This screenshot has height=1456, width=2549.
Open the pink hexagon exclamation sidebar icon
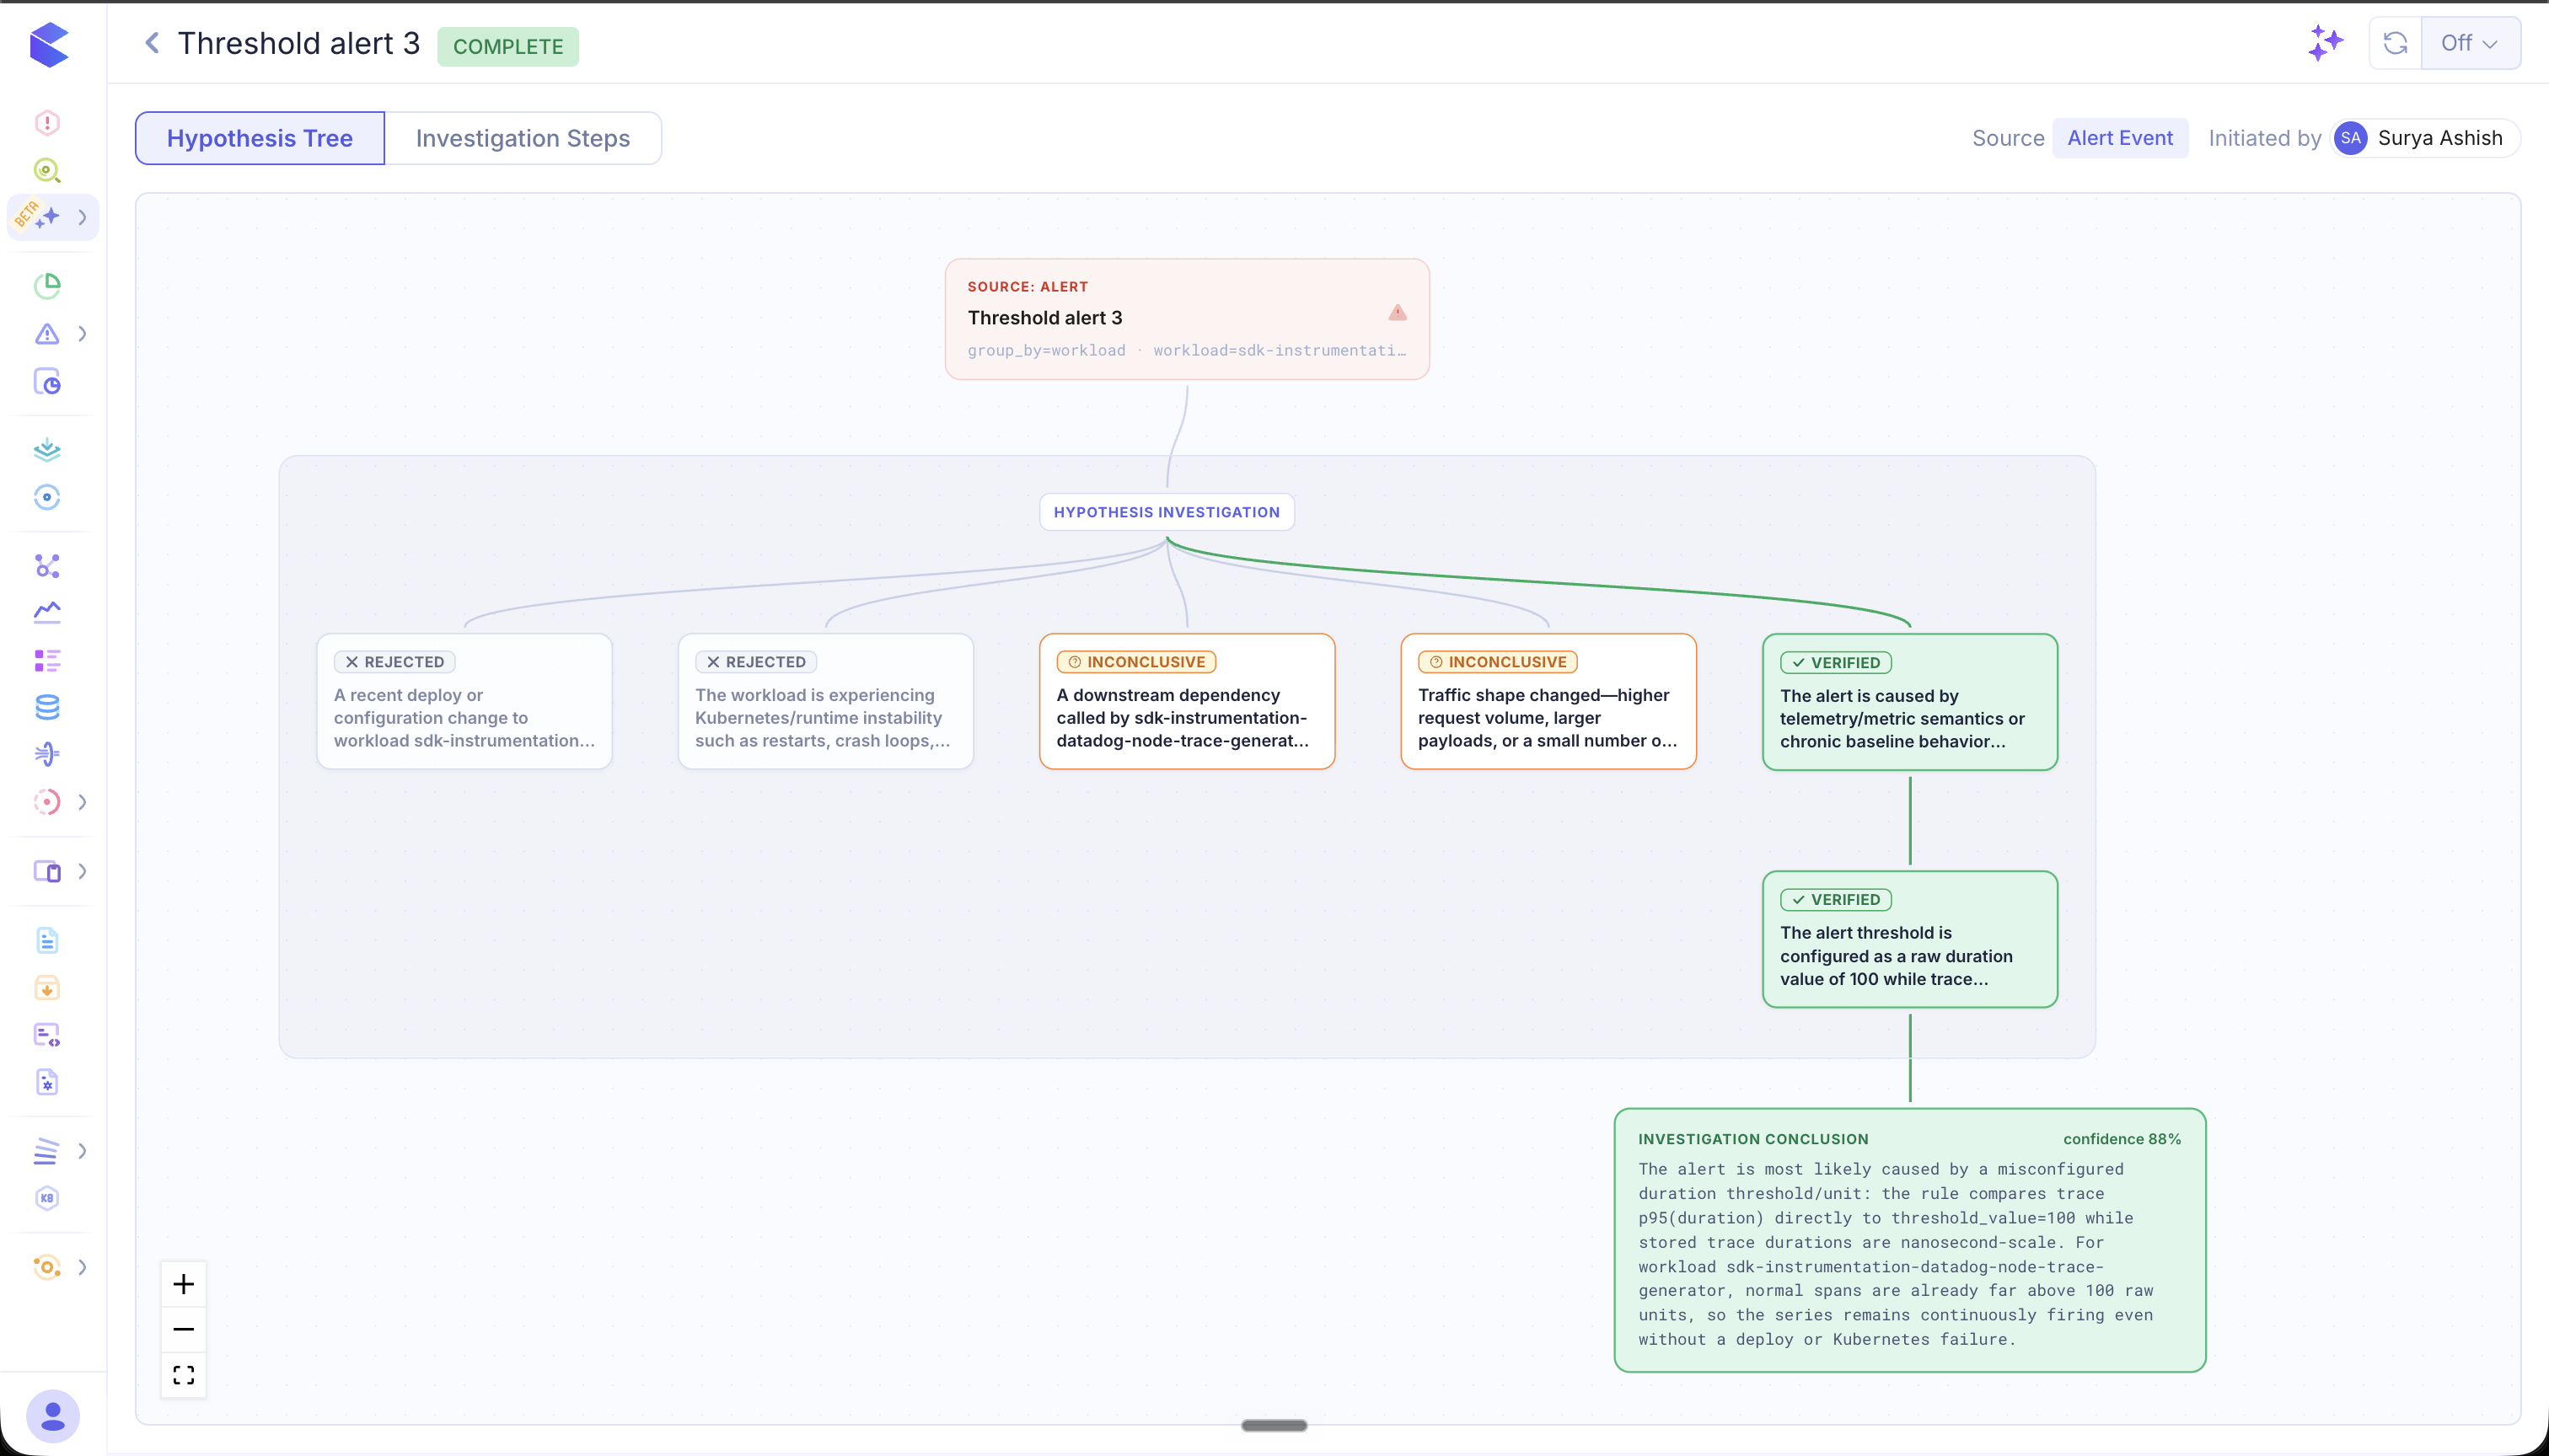[x=47, y=122]
